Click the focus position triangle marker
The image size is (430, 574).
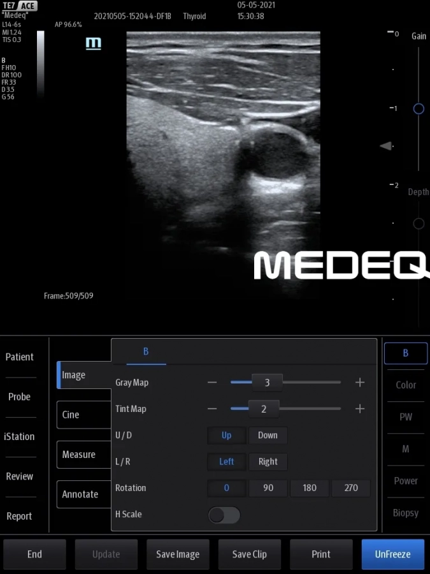pos(385,146)
